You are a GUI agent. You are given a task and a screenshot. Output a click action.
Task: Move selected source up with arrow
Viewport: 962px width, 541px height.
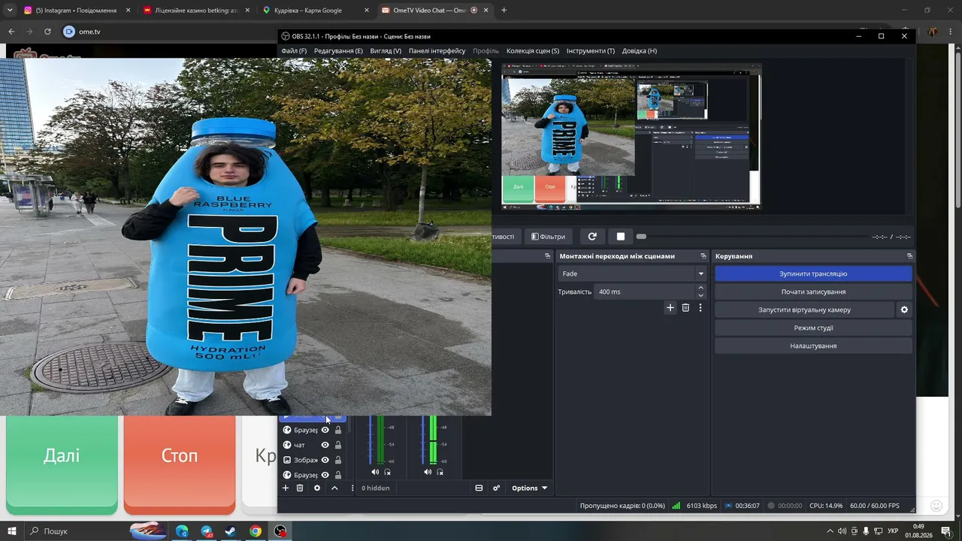click(x=334, y=488)
